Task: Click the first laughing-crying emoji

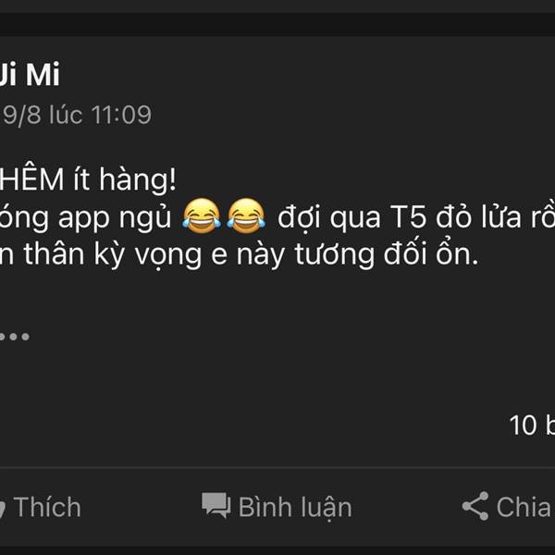Action: [202, 216]
